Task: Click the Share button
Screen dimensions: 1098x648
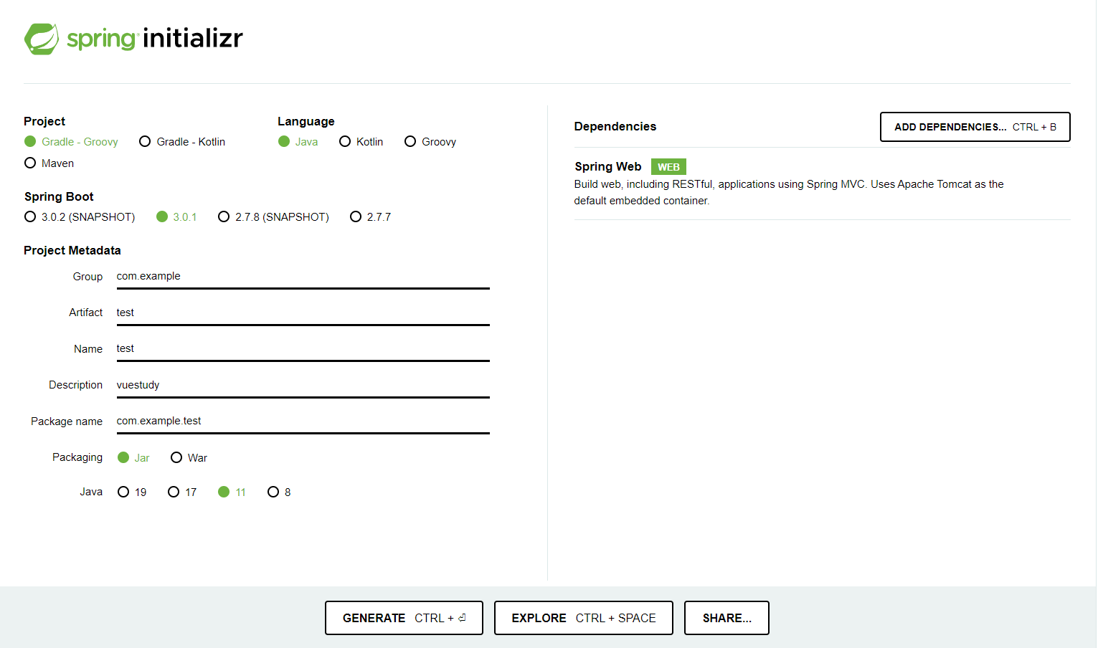Action: [727, 618]
